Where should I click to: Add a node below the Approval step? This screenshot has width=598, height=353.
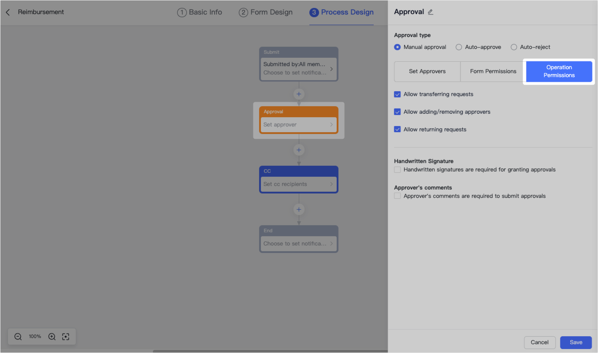tap(299, 150)
